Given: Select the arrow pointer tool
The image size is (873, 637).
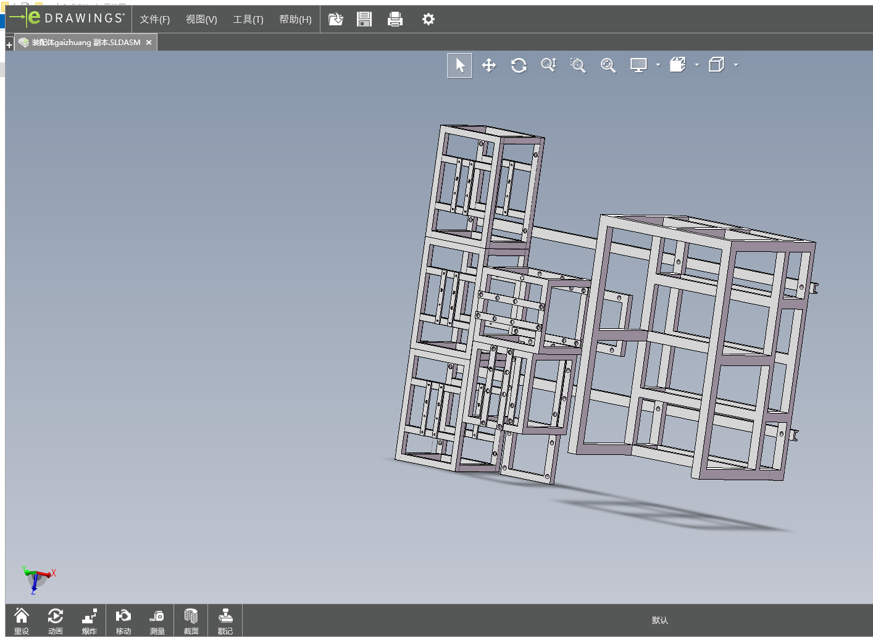Looking at the screenshot, I should point(460,65).
